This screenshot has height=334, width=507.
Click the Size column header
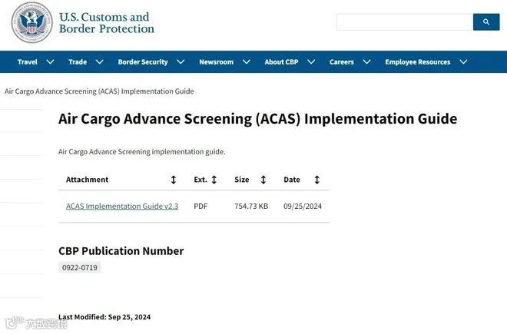point(241,180)
